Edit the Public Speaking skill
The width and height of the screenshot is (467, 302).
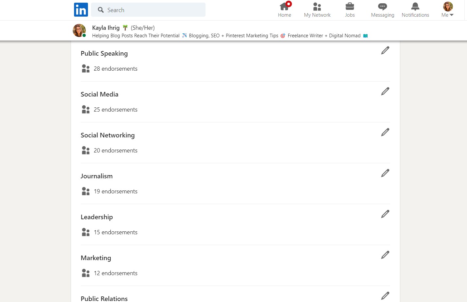pos(385,50)
